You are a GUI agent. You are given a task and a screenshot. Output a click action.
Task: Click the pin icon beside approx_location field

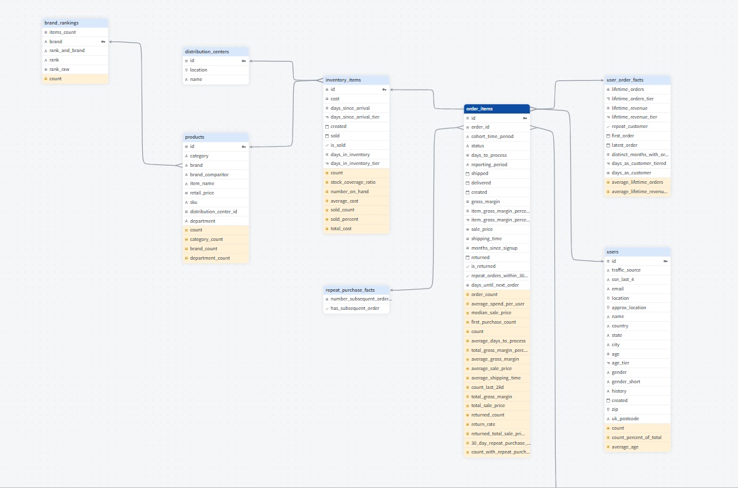pyautogui.click(x=608, y=307)
